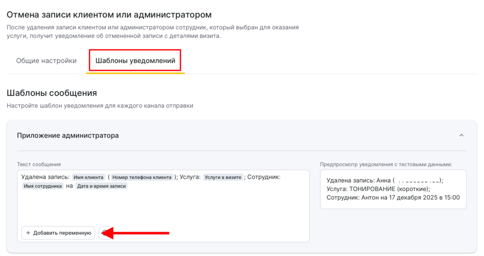Collapse the Приложение администратора section chevron

click(x=461, y=135)
